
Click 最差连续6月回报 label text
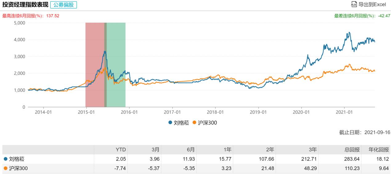click(354, 16)
